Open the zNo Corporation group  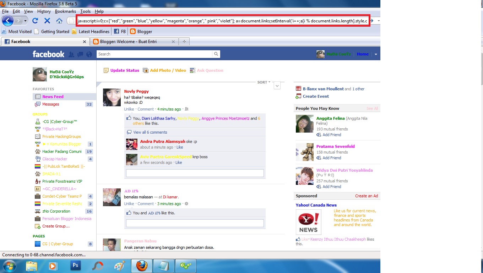tap(56, 211)
